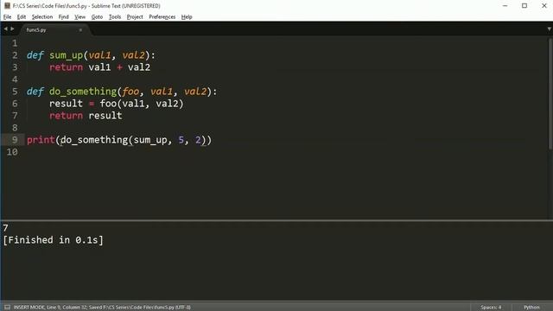Click 'result = foo(val1, val2)' line
This screenshot has height=311, width=553.
(117, 104)
